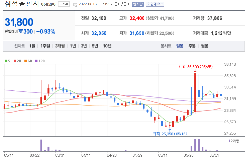Select the 3개월 line chart tab
Screen dimensions: 245x158
60,46
